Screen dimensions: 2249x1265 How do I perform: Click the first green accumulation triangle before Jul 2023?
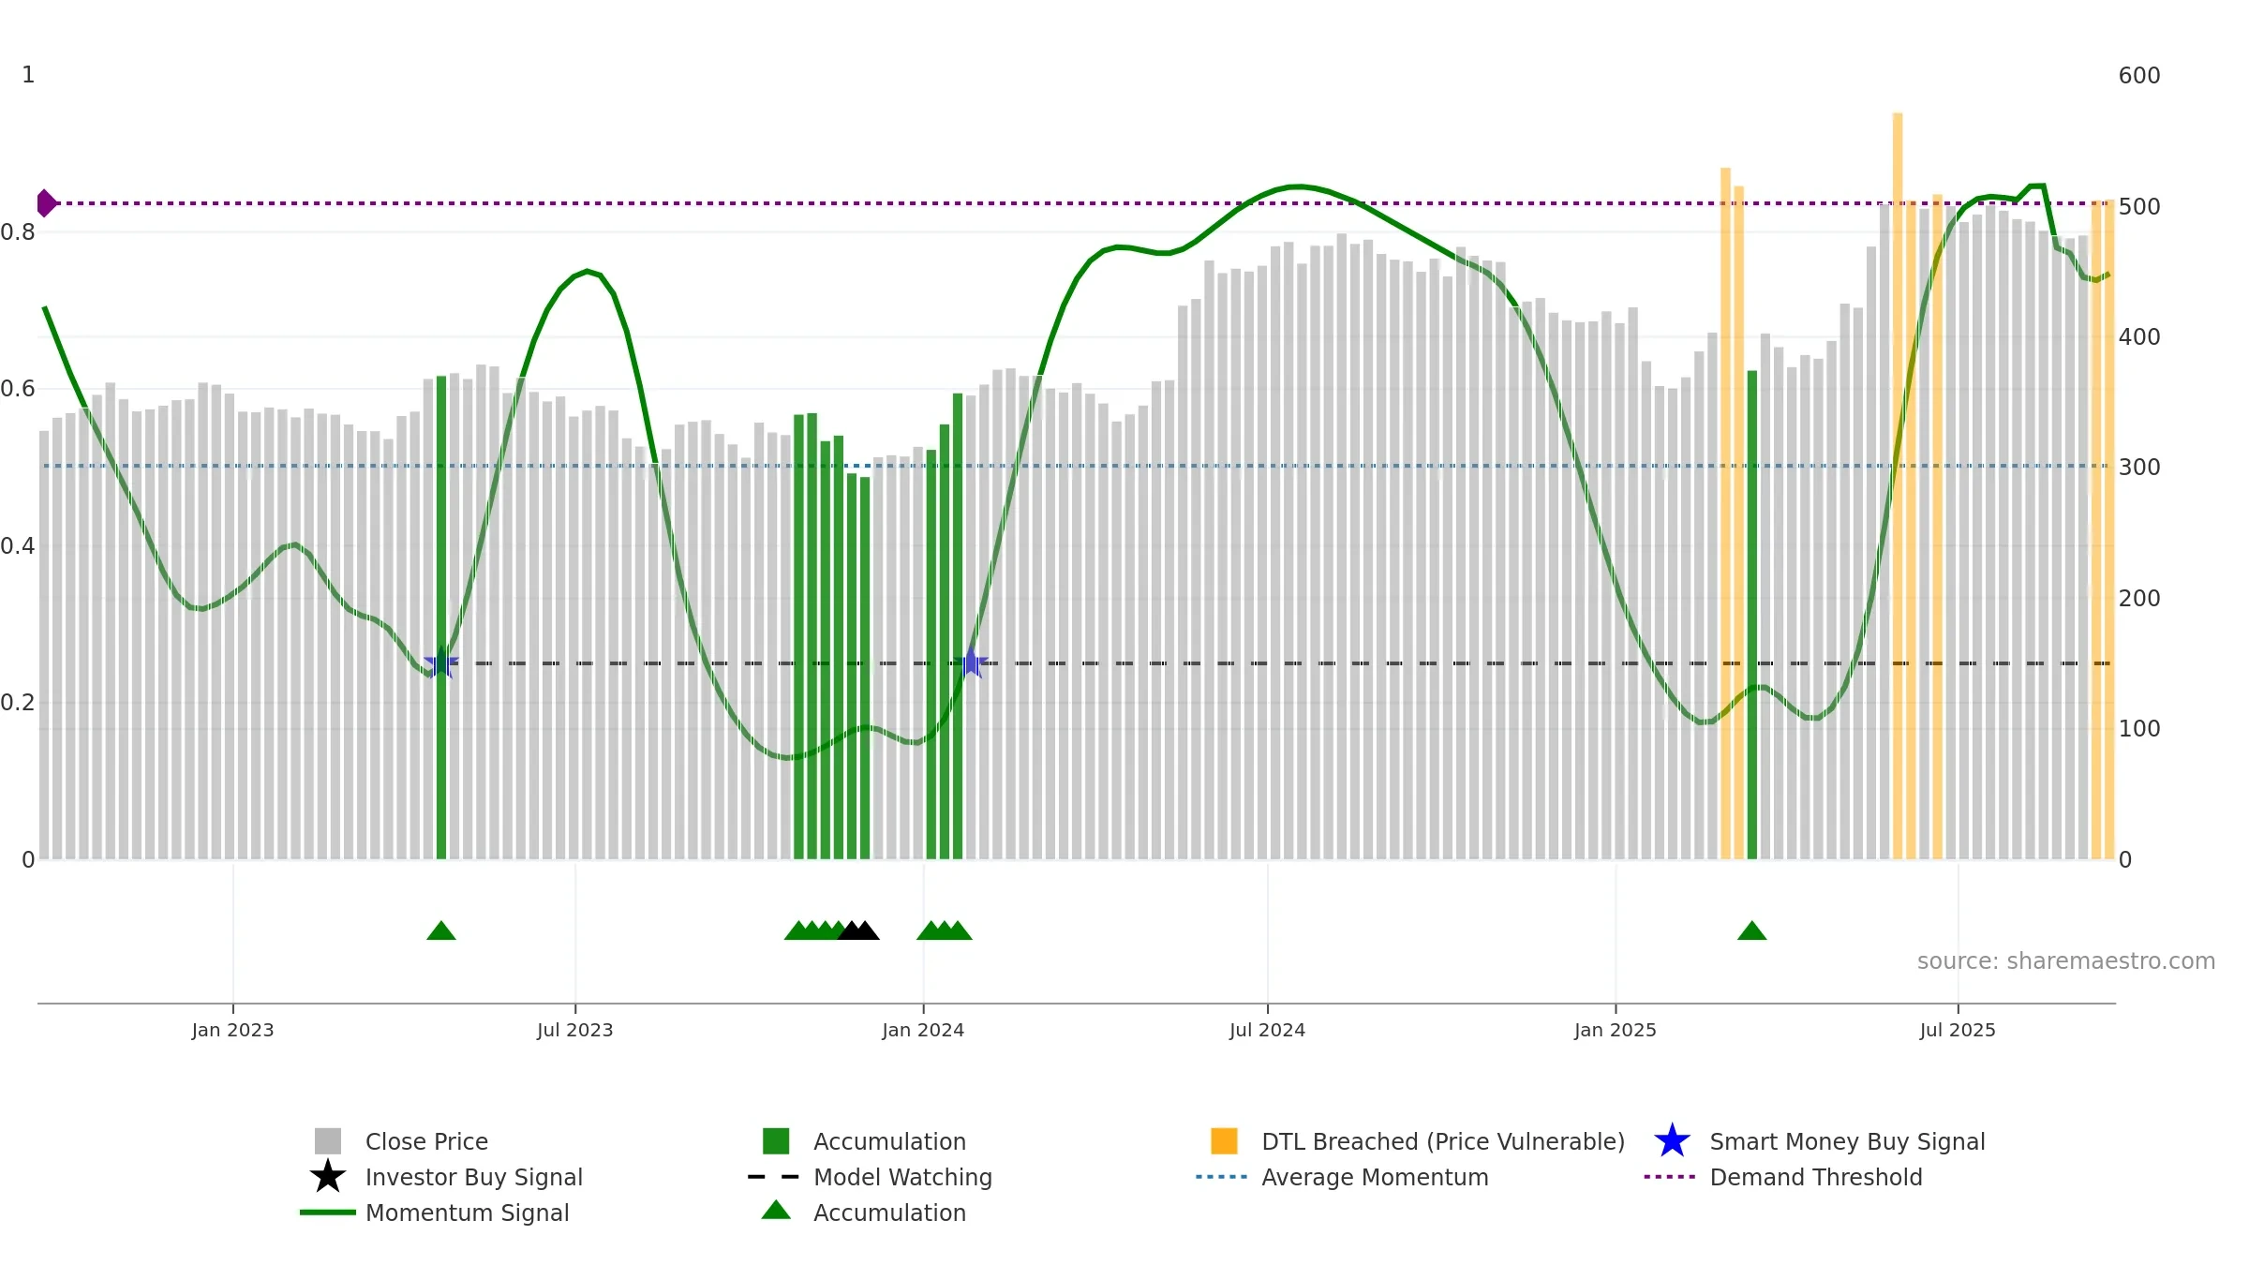[x=441, y=930]
